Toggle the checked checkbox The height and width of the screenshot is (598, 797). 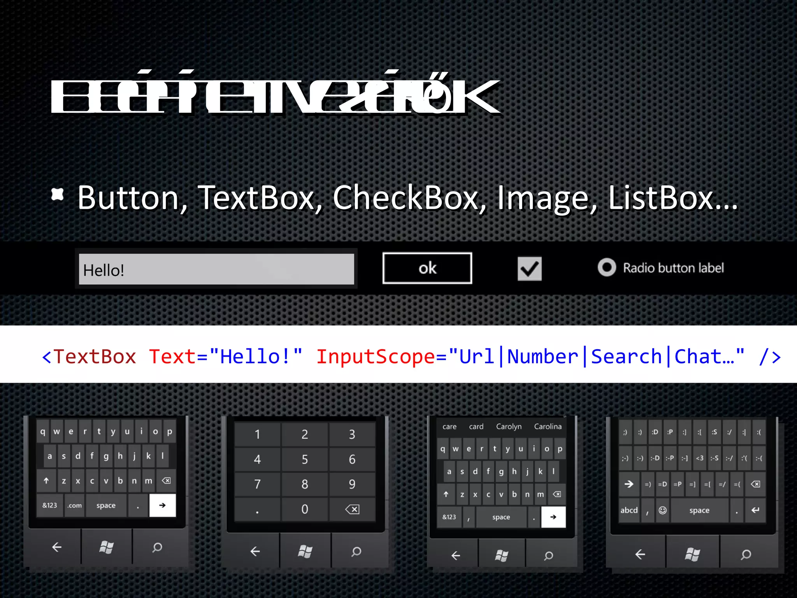530,269
